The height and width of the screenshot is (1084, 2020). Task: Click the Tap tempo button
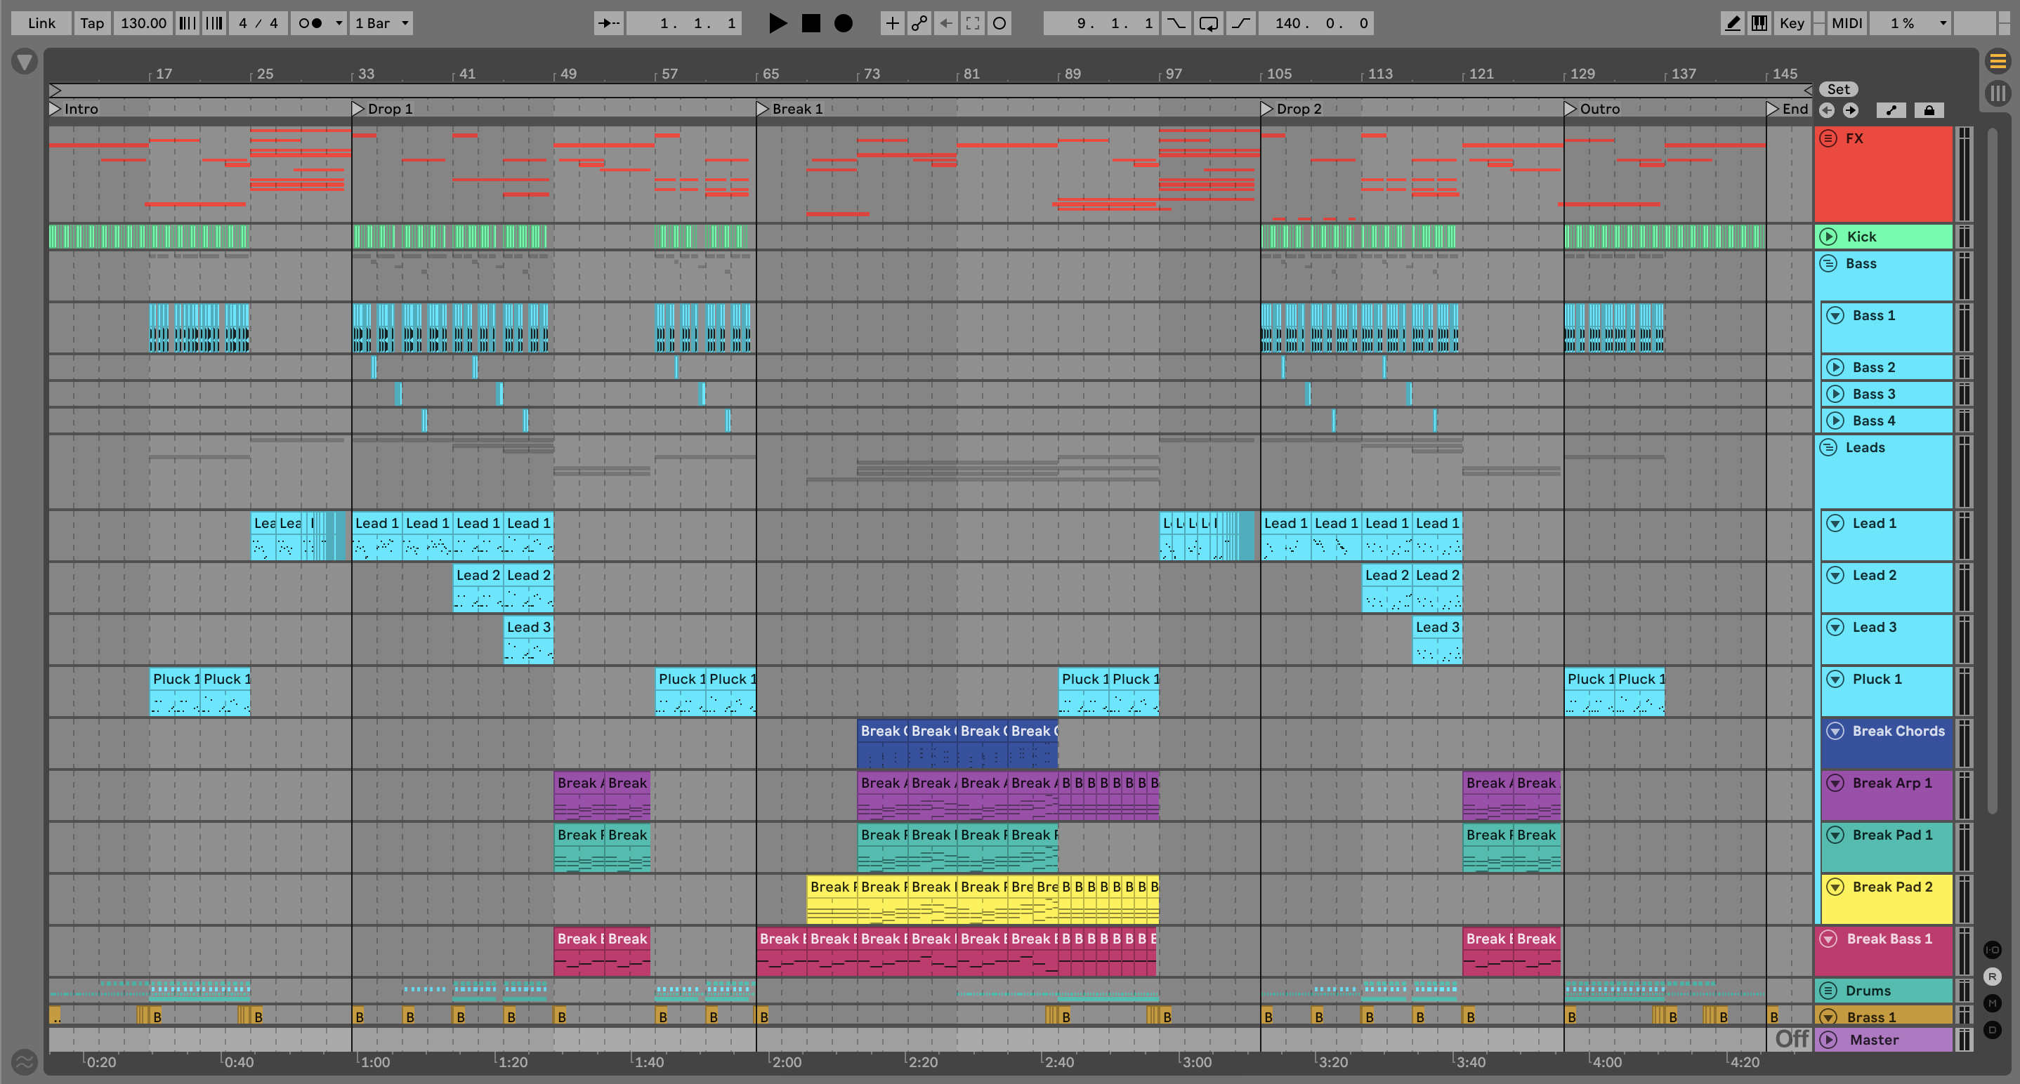92,23
